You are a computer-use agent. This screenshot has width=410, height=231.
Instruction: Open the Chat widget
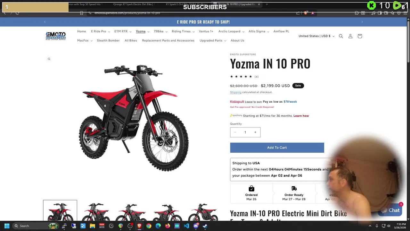tap(390, 210)
